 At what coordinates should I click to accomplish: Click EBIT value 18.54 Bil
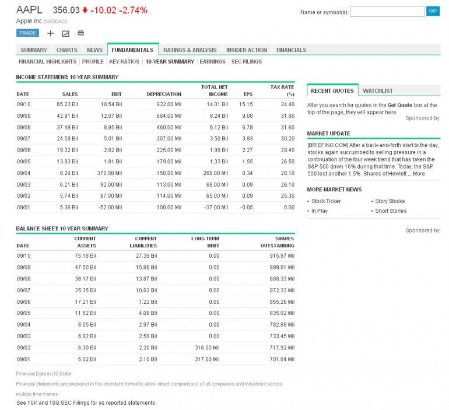[111, 104]
